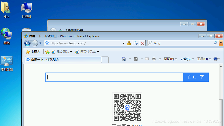Click the refresh icon in address bar
The width and height of the screenshot is (224, 126).
click(136, 43)
